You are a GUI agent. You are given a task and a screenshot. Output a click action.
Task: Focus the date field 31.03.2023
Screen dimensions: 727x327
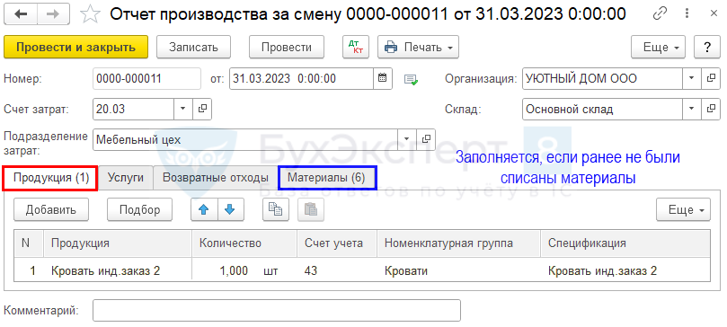pos(301,78)
